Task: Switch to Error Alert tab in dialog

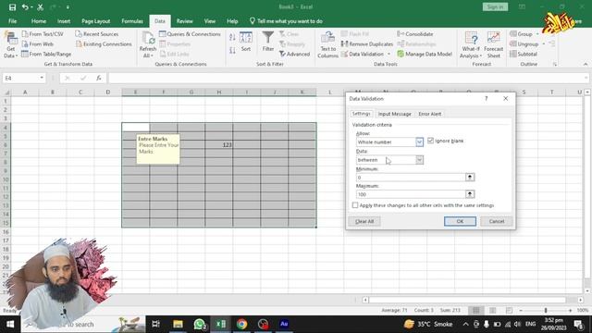Action: [x=429, y=114]
